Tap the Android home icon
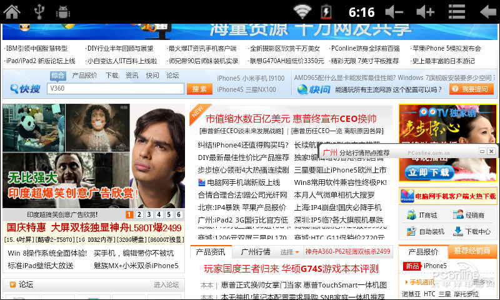500x300 pixels. tap(11, 12)
